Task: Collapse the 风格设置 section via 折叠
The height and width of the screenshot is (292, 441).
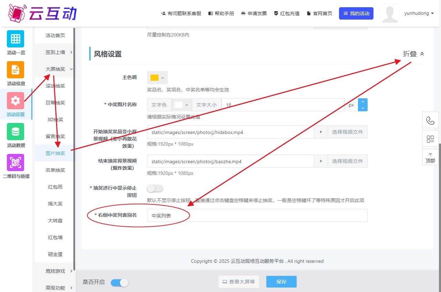Action: coord(413,54)
